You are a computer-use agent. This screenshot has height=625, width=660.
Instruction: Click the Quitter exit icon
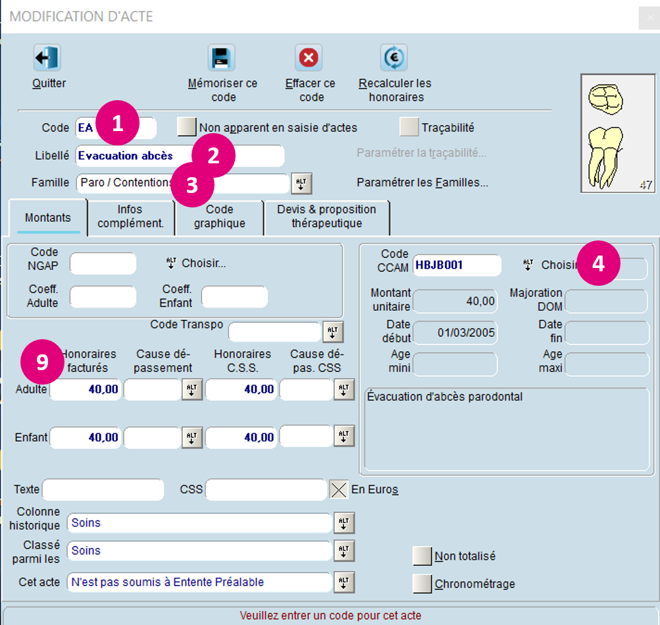(47, 58)
